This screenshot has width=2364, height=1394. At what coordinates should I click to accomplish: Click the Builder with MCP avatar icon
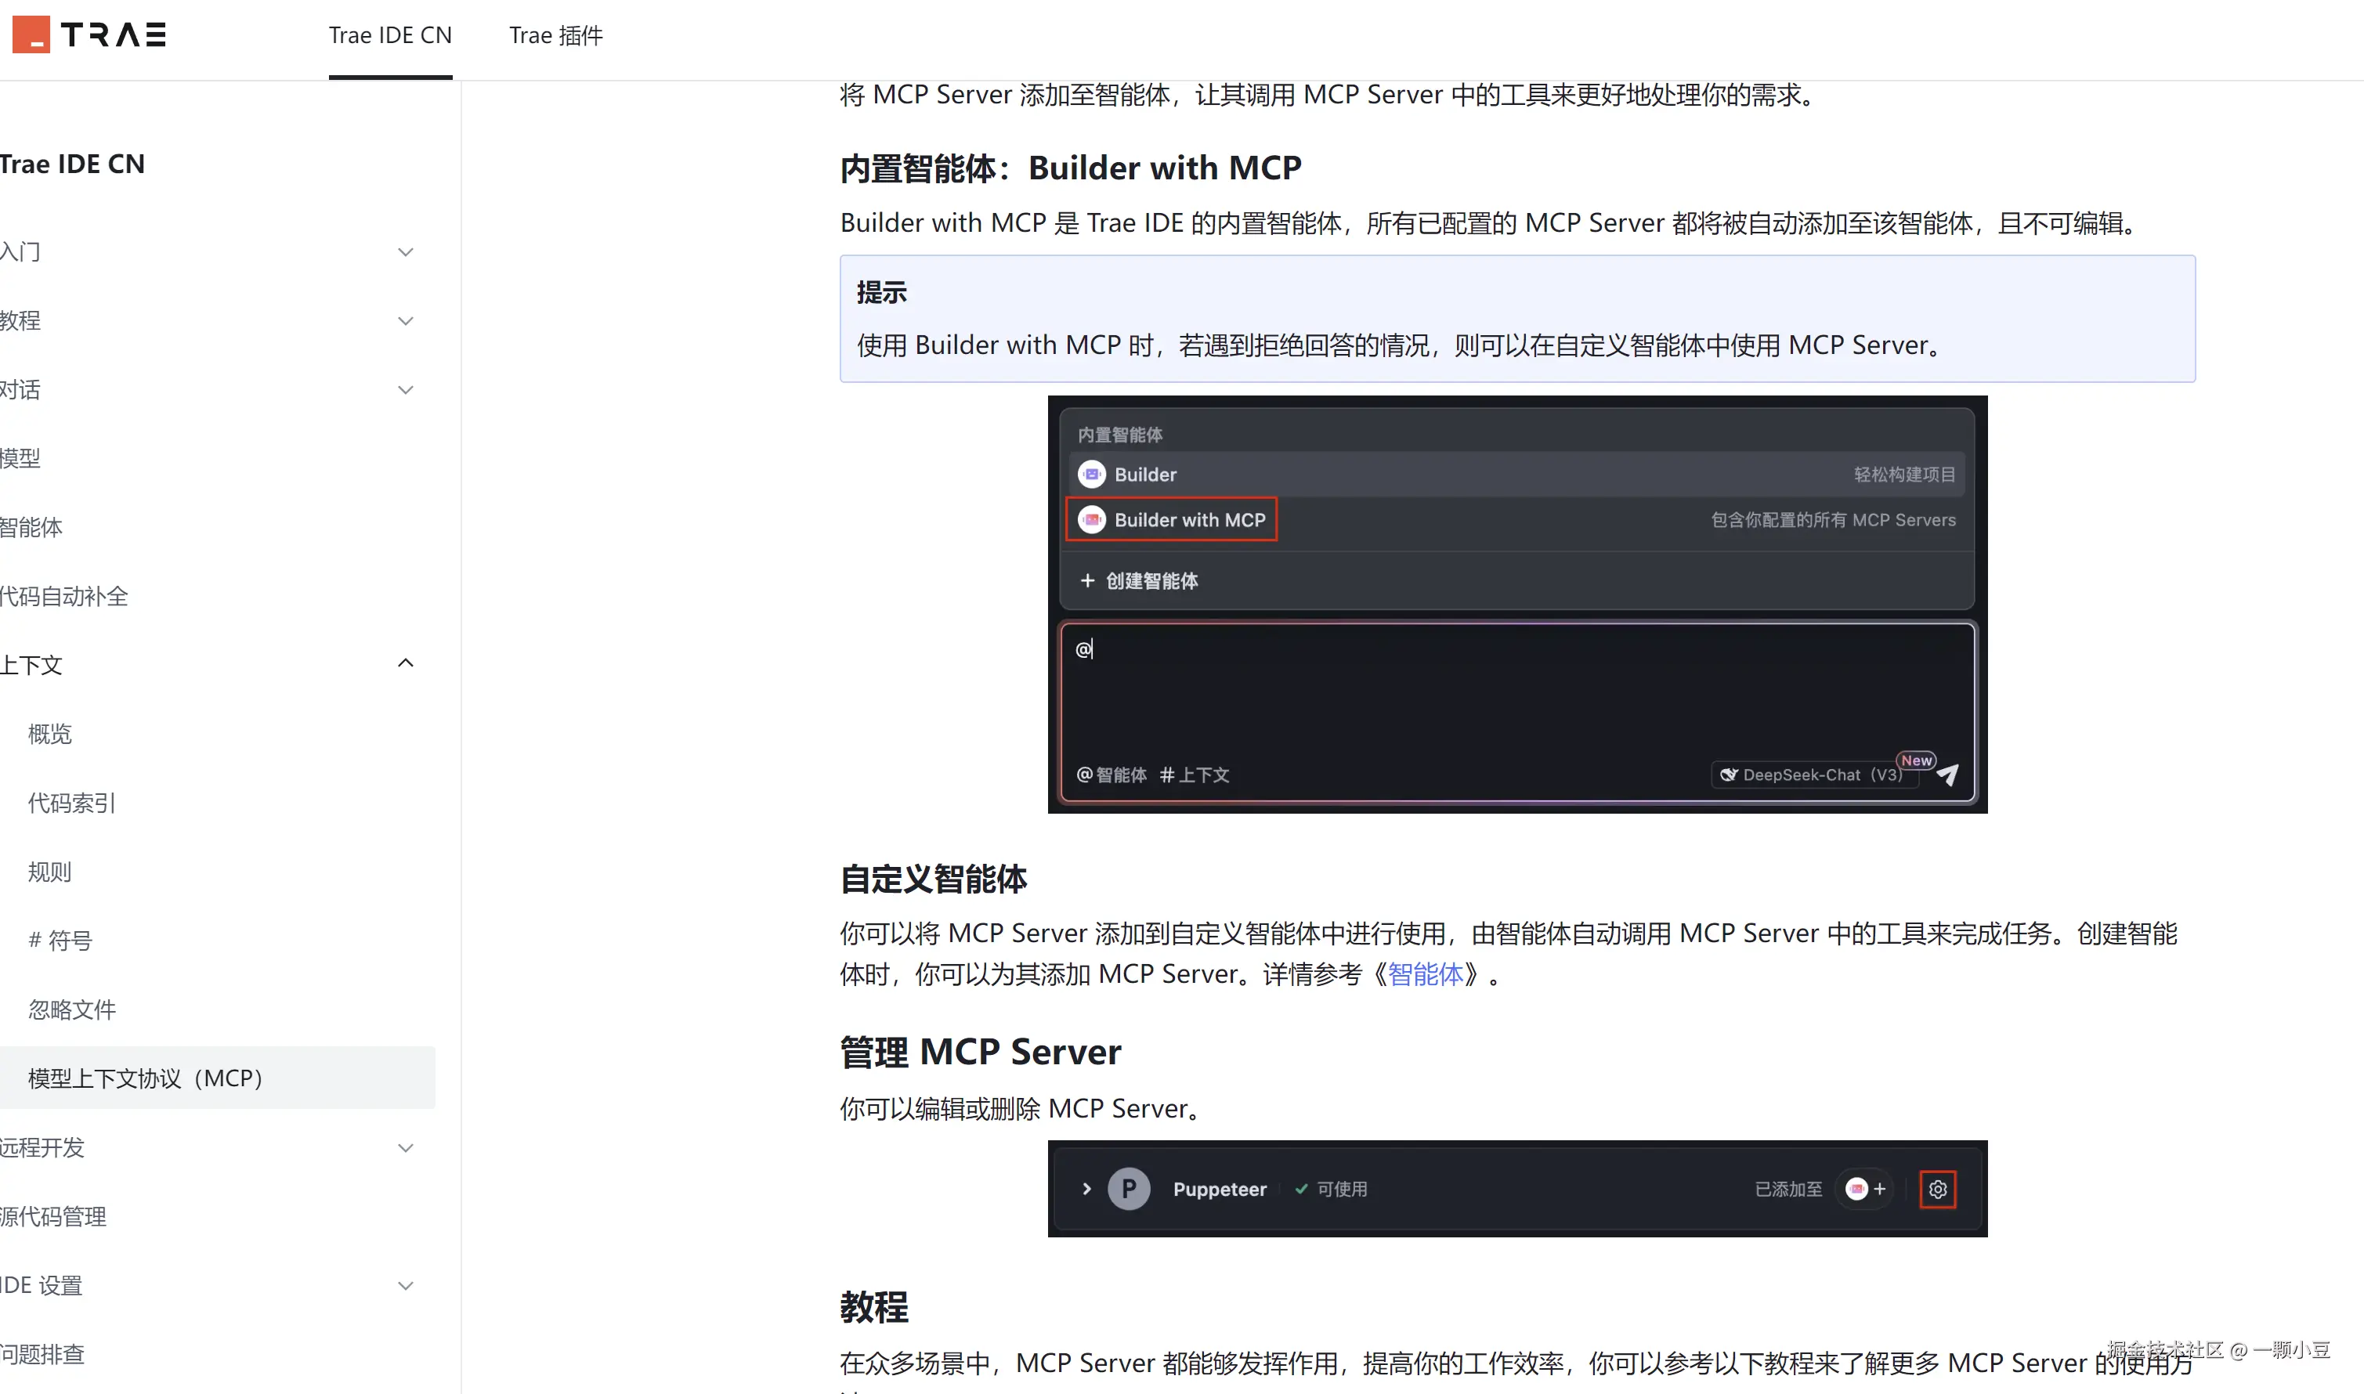(x=1091, y=519)
